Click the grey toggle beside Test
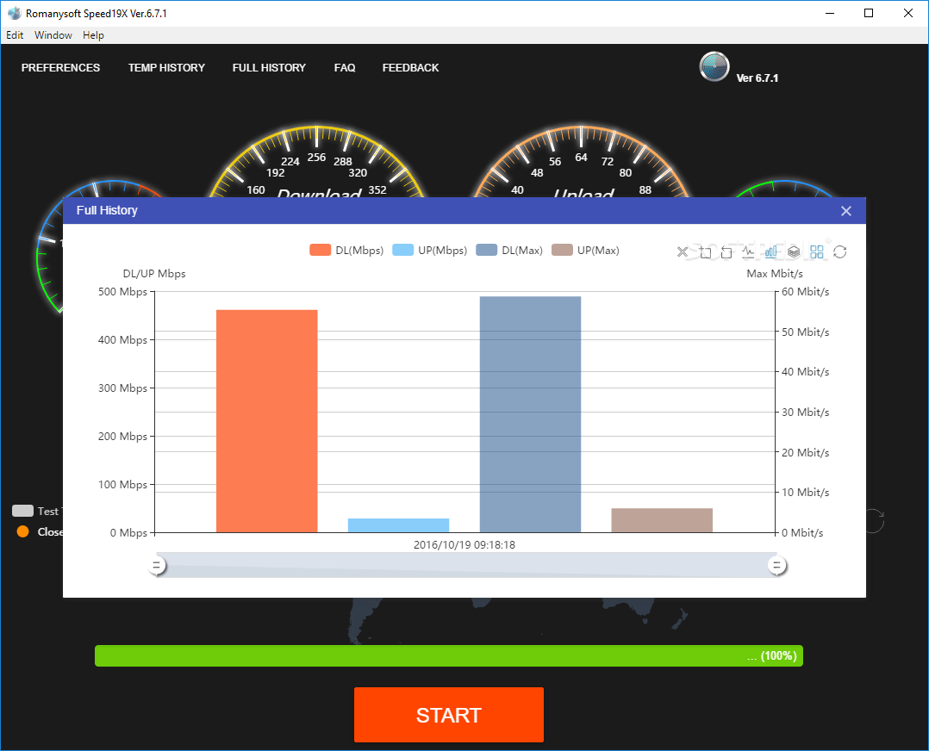Image resolution: width=929 pixels, height=751 pixels. coord(22,511)
